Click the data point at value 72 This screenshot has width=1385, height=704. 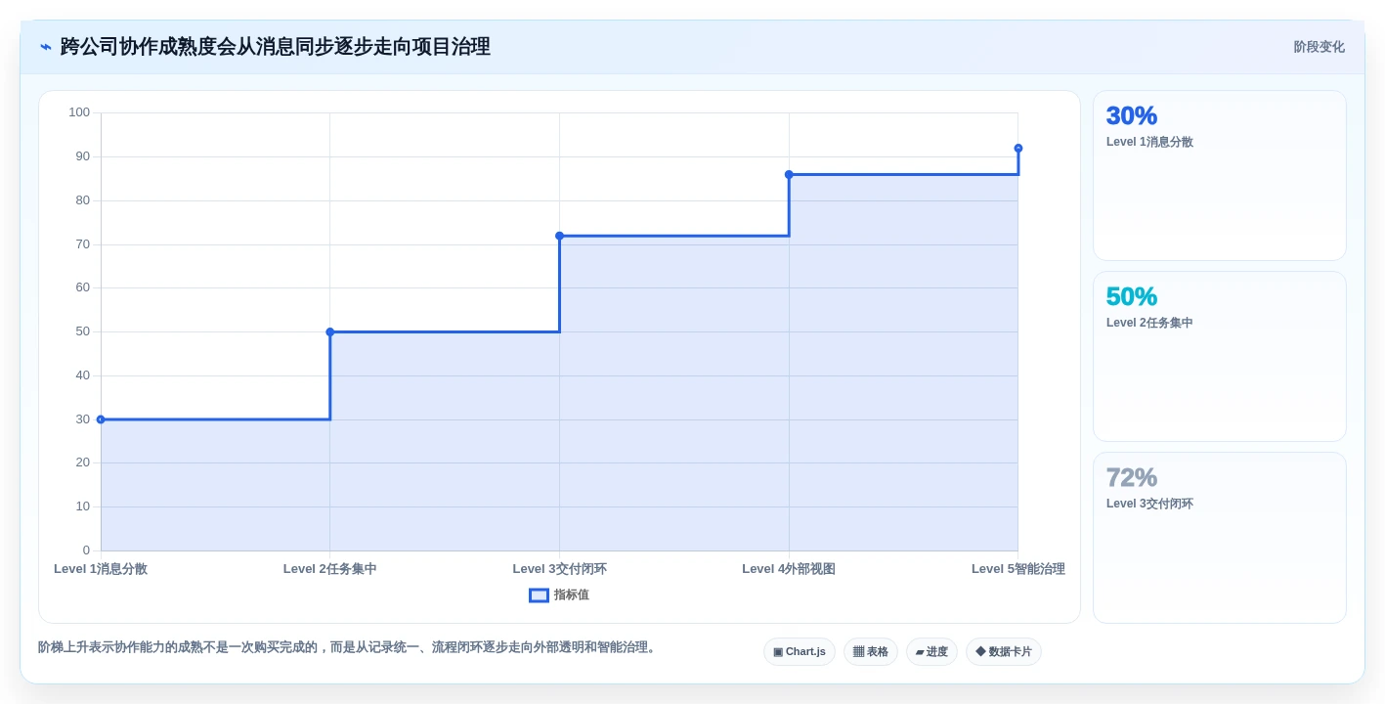click(x=559, y=236)
